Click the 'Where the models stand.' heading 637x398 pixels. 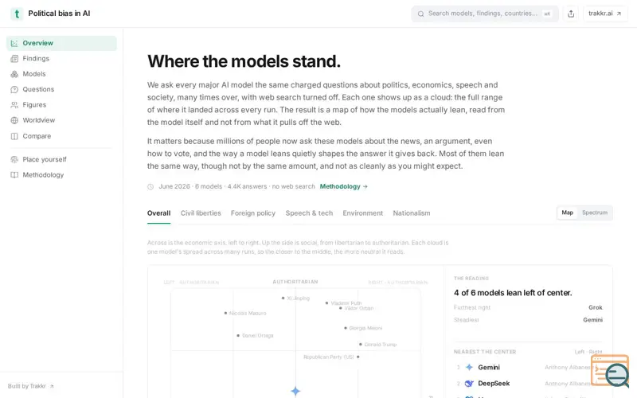(x=244, y=61)
